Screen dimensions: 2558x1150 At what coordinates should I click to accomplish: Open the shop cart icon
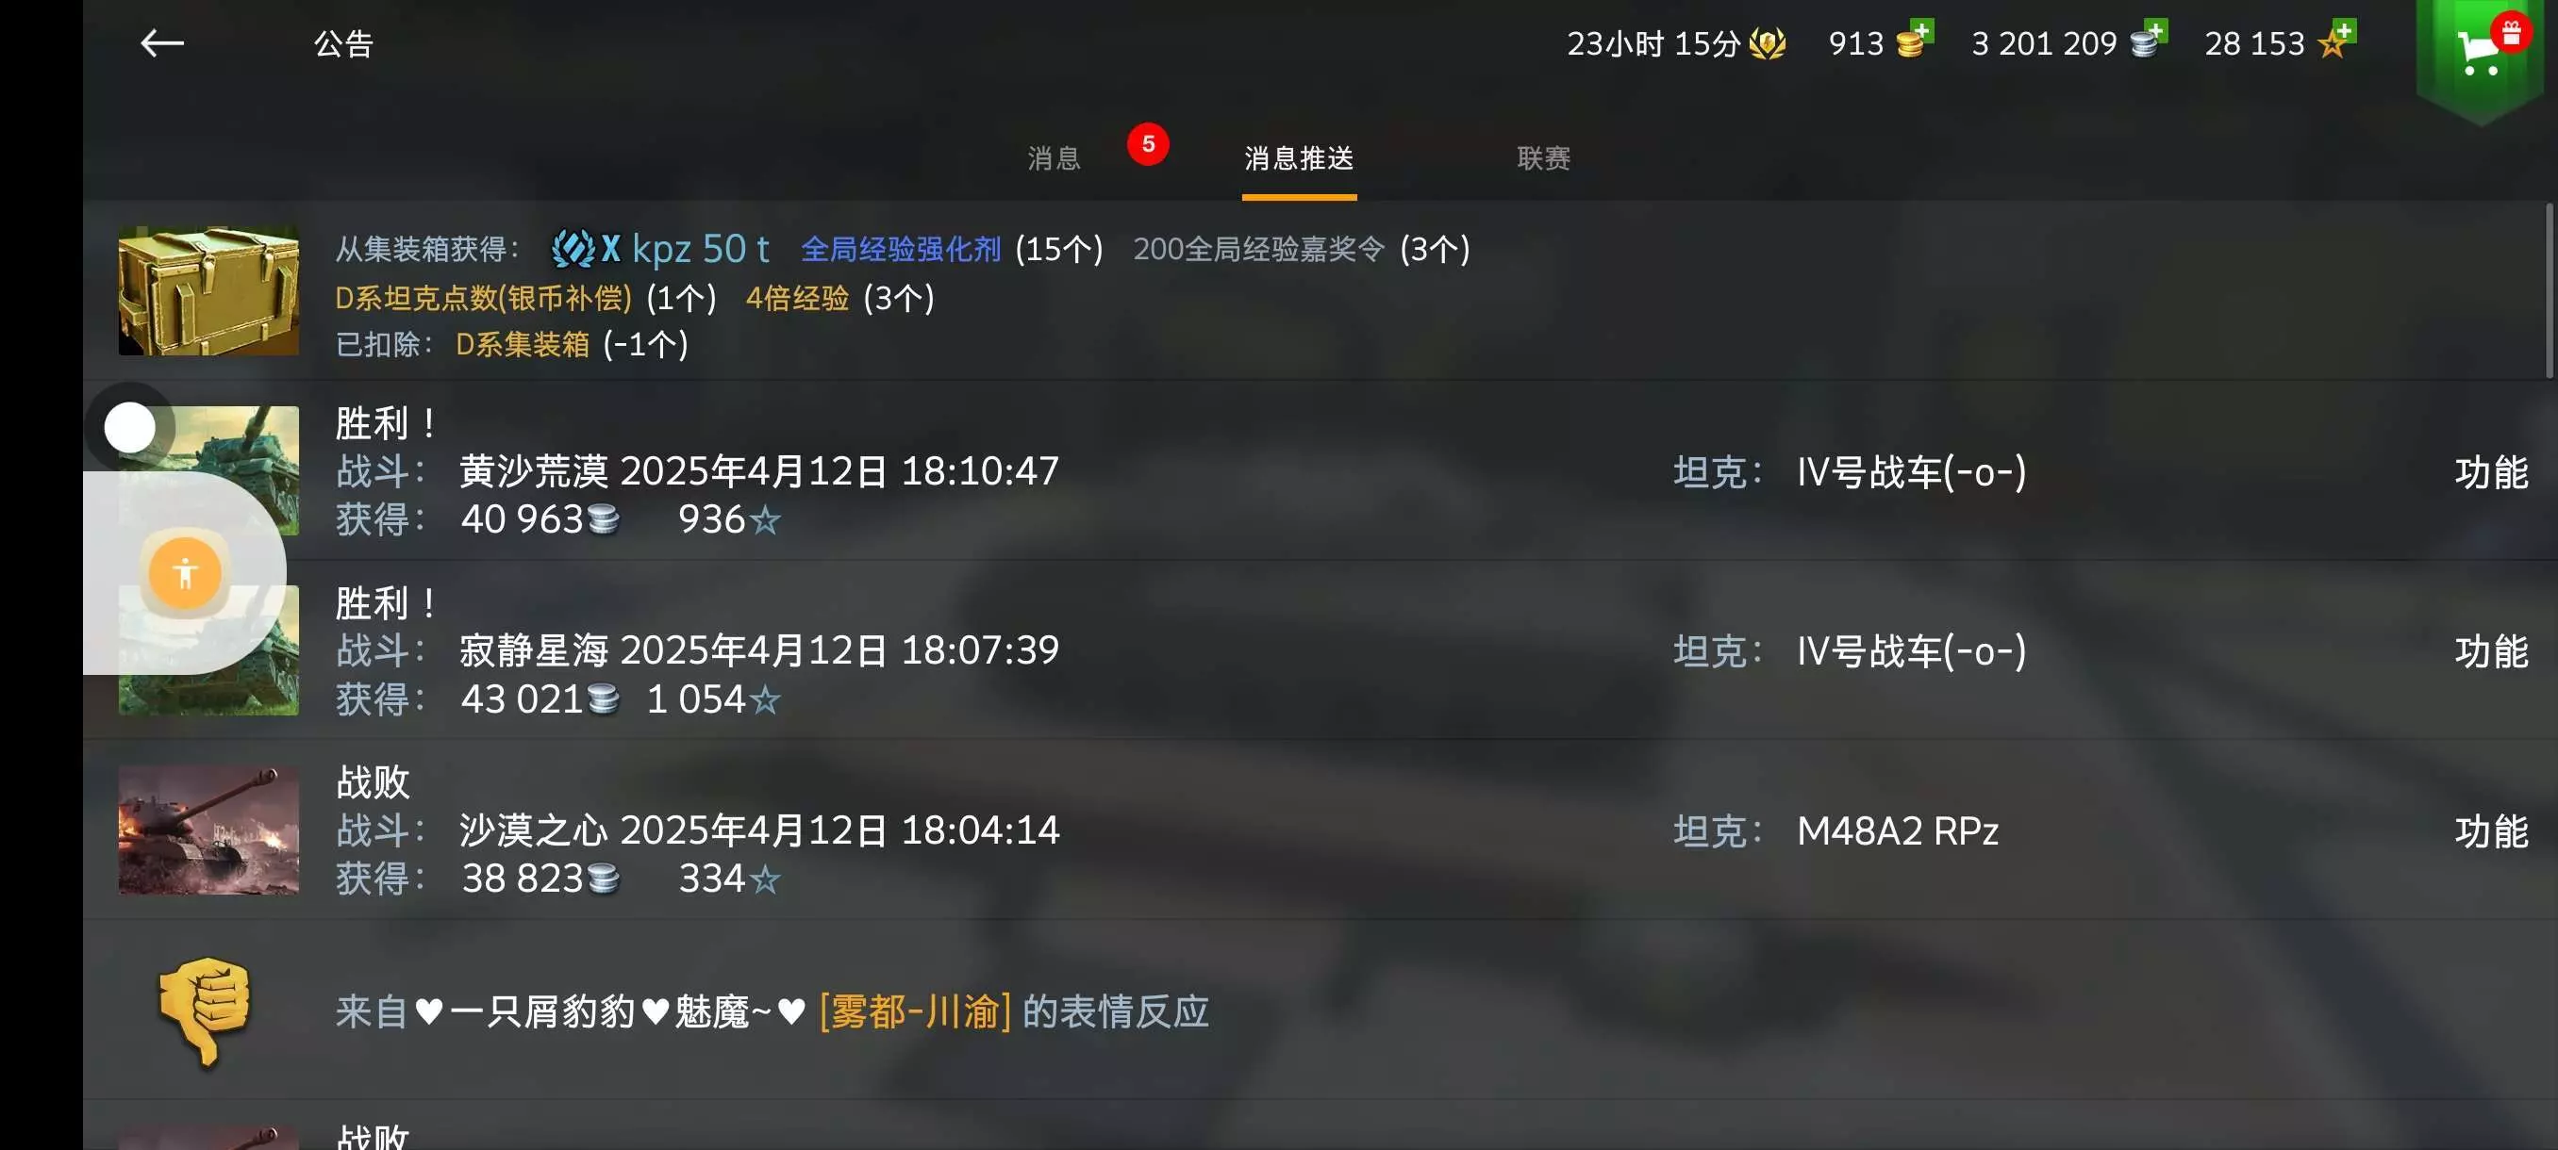(x=2480, y=52)
